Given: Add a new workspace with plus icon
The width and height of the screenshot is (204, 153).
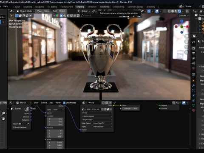Looking at the screenshot, I should tap(158, 7).
